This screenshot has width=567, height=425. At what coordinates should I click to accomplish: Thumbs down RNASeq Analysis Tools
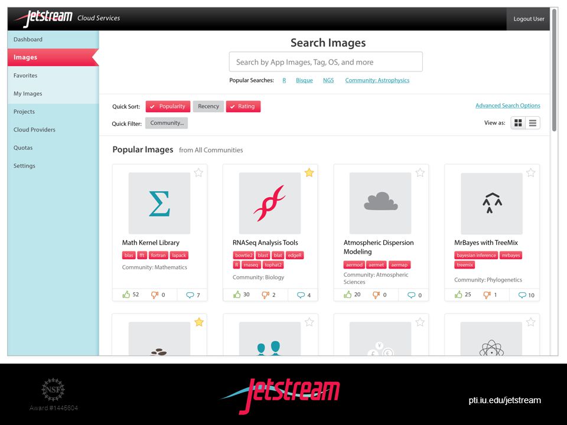click(x=265, y=295)
